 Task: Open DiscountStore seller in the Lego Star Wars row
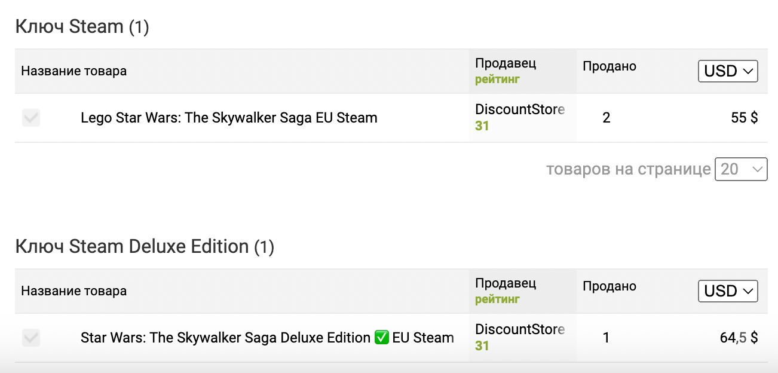520,109
